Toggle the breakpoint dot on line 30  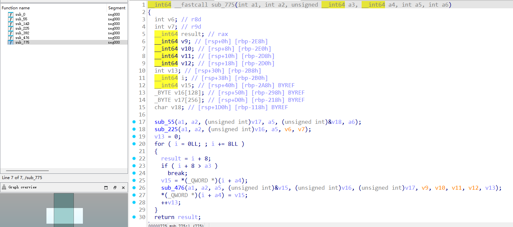click(134, 217)
